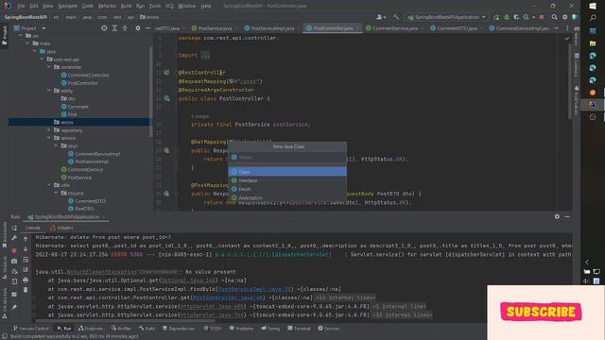Image resolution: width=605 pixels, height=340 pixels.
Task: Toggle Database tool window on right edge
Action: pos(577,65)
